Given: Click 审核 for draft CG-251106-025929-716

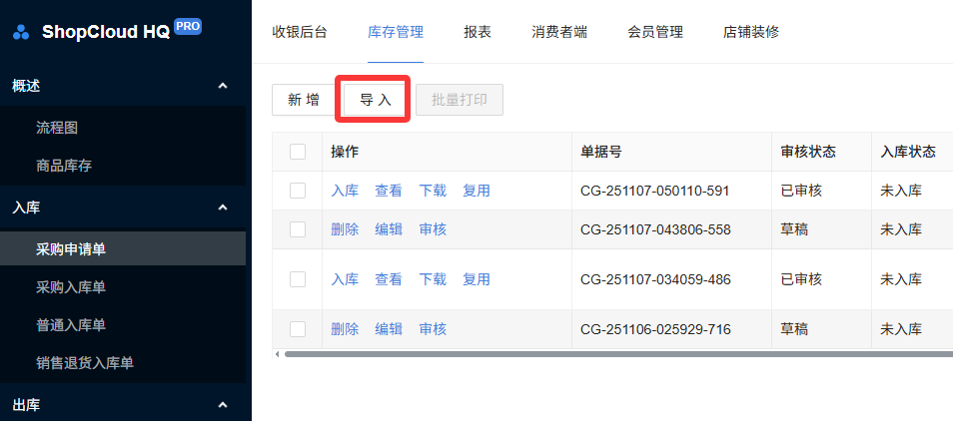Looking at the screenshot, I should [433, 329].
